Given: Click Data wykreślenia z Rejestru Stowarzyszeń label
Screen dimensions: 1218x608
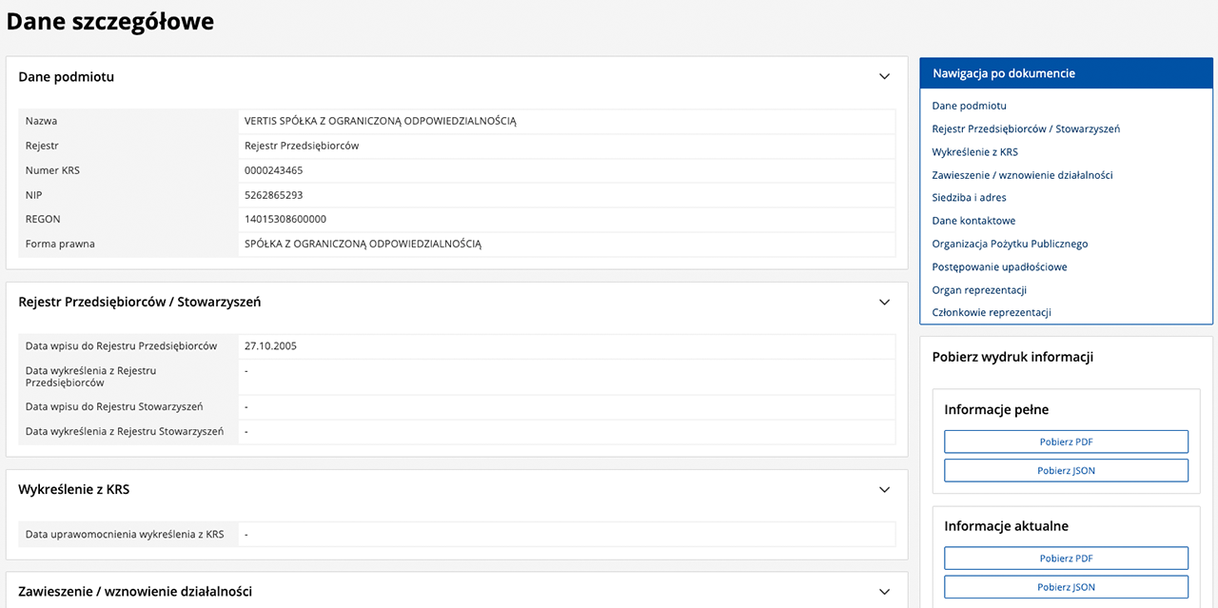Looking at the screenshot, I should click(125, 431).
